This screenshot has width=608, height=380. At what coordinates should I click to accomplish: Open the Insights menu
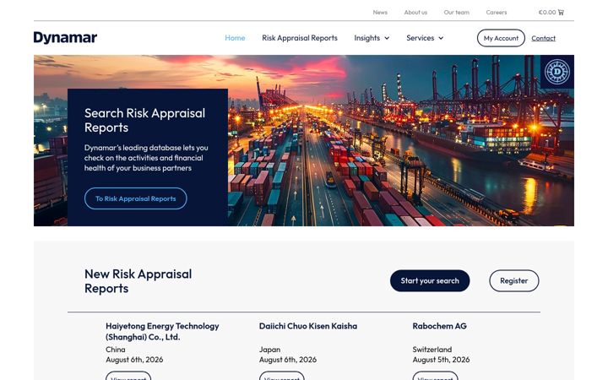(366, 38)
